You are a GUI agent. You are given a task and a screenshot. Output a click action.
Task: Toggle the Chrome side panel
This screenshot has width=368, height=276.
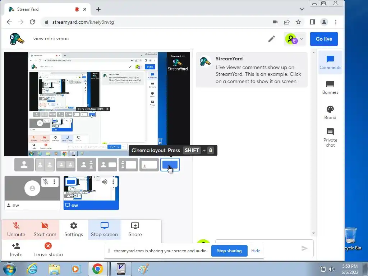coord(312,22)
